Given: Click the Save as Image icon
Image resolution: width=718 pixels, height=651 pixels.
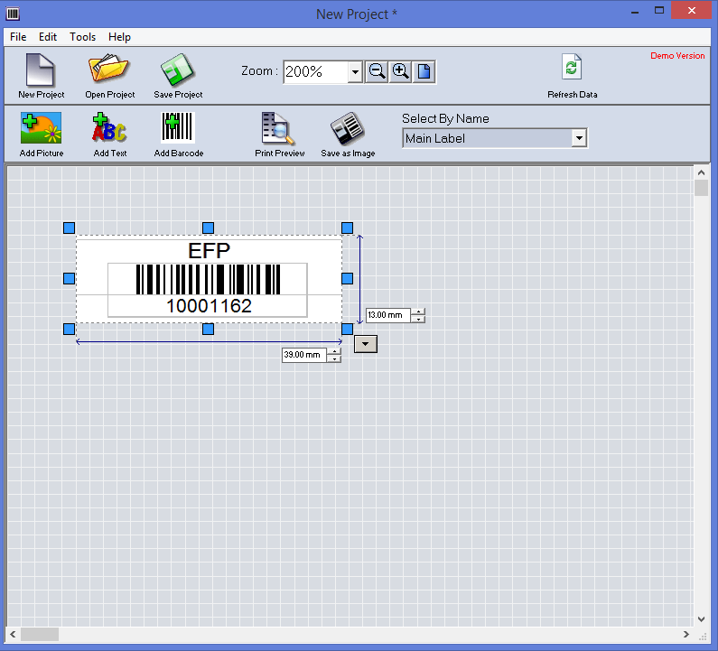Looking at the screenshot, I should 348,128.
